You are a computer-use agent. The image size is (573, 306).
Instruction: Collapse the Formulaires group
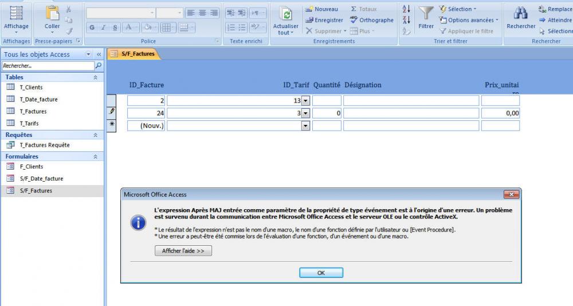click(95, 156)
